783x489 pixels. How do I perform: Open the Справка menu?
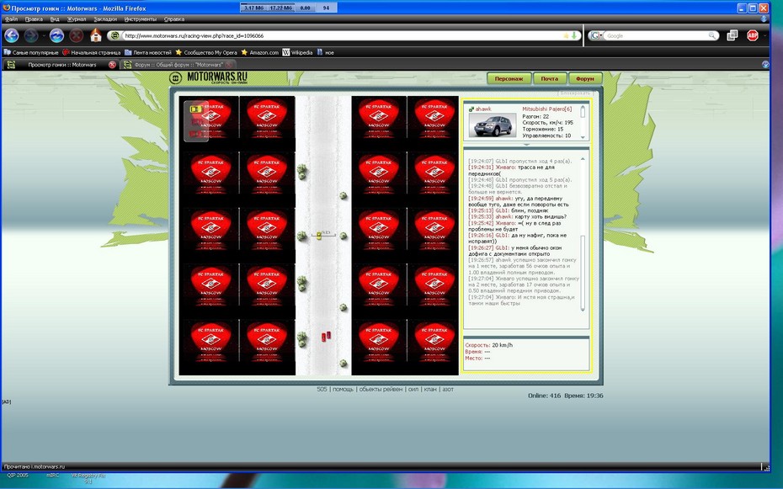[173, 19]
